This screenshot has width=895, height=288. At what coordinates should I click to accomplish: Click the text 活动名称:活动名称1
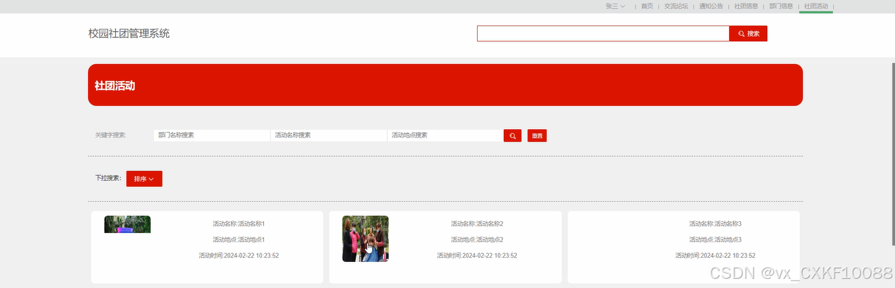[x=238, y=224]
